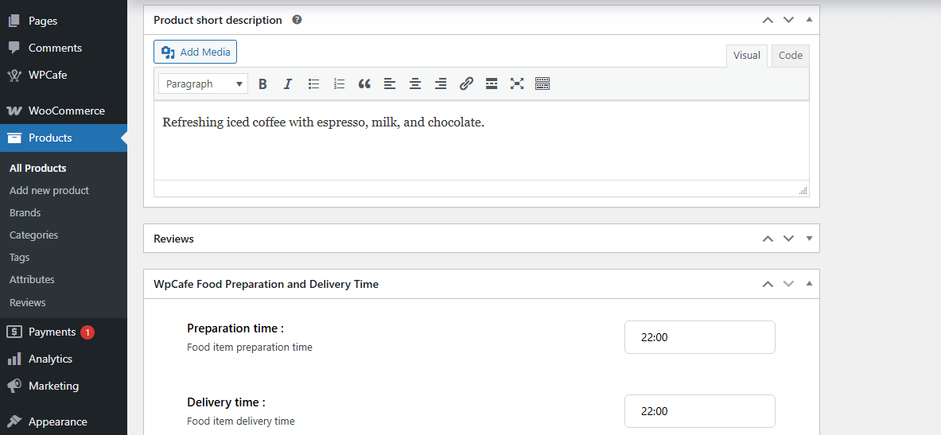Insert a numbered list
Viewport: 941px width, 435px height.
point(339,84)
